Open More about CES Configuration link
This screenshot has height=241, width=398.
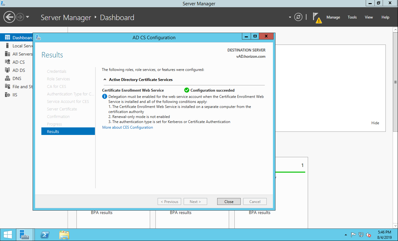[x=128, y=127]
